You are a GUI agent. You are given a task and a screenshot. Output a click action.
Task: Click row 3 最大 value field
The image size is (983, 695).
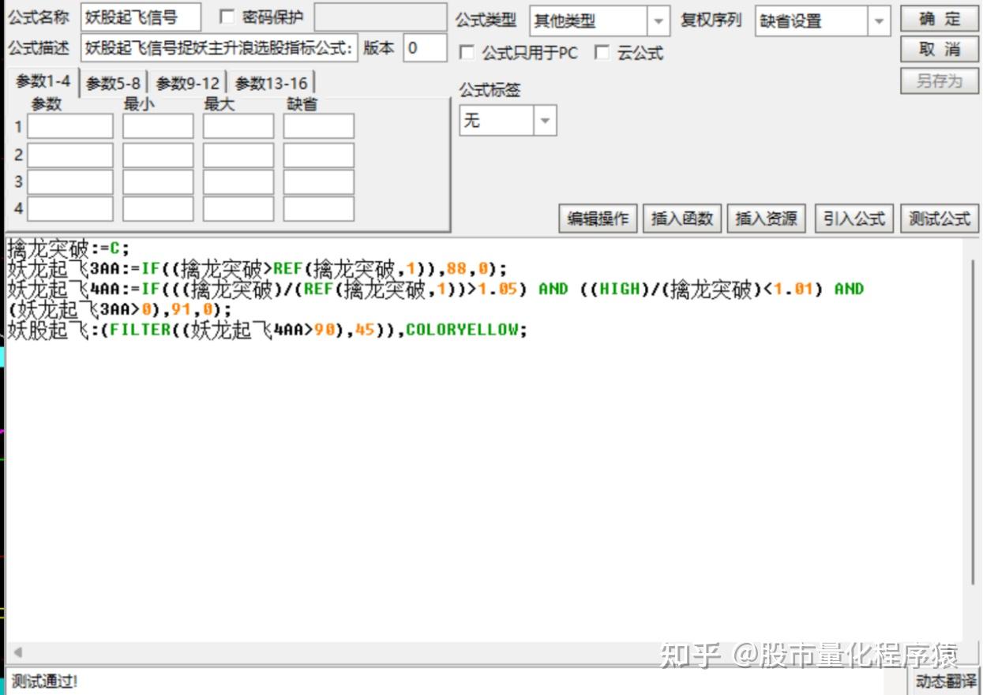(x=238, y=182)
